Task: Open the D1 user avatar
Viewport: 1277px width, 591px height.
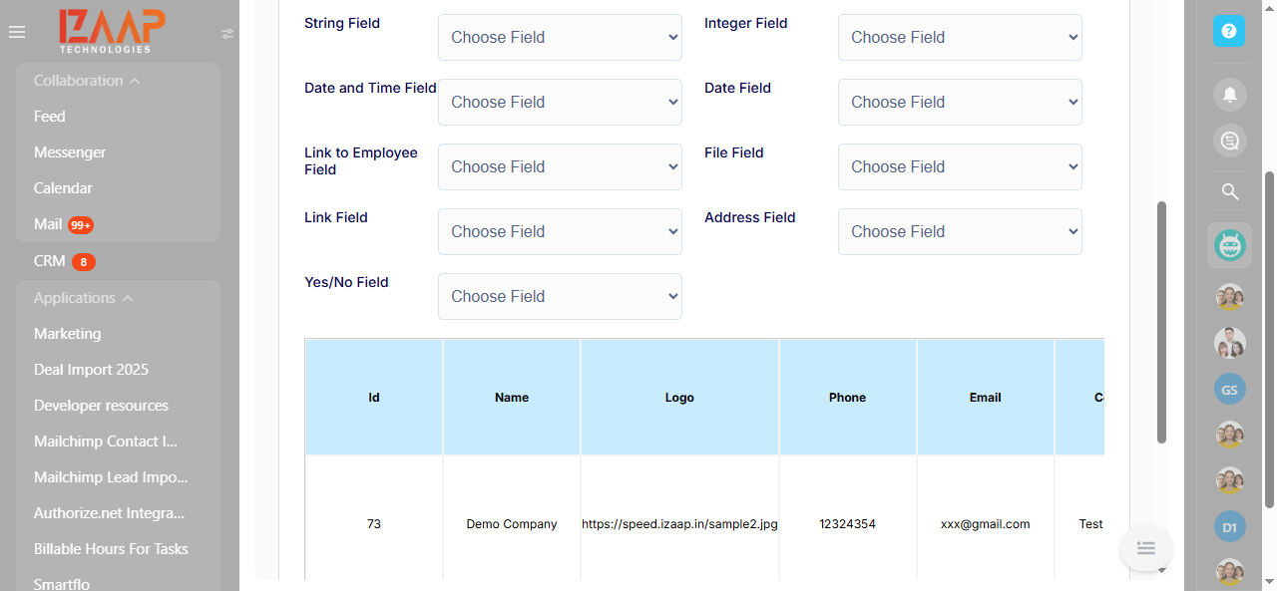Action: tap(1229, 526)
